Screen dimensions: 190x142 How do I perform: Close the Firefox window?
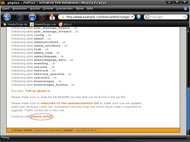[x=185, y=2]
